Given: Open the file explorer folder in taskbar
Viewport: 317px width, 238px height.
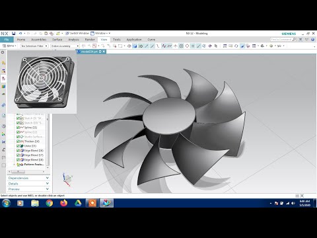Looking at the screenshot, I should 35,203.
